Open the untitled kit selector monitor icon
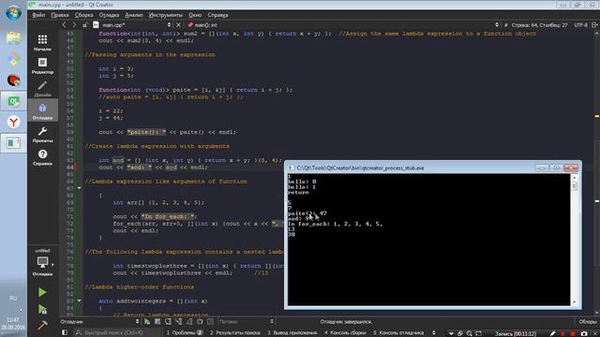Viewport: 600px width, 337px height. click(42, 262)
